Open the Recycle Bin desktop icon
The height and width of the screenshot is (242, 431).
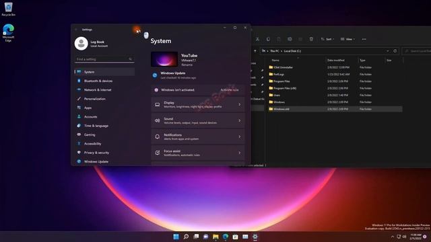pos(8,9)
